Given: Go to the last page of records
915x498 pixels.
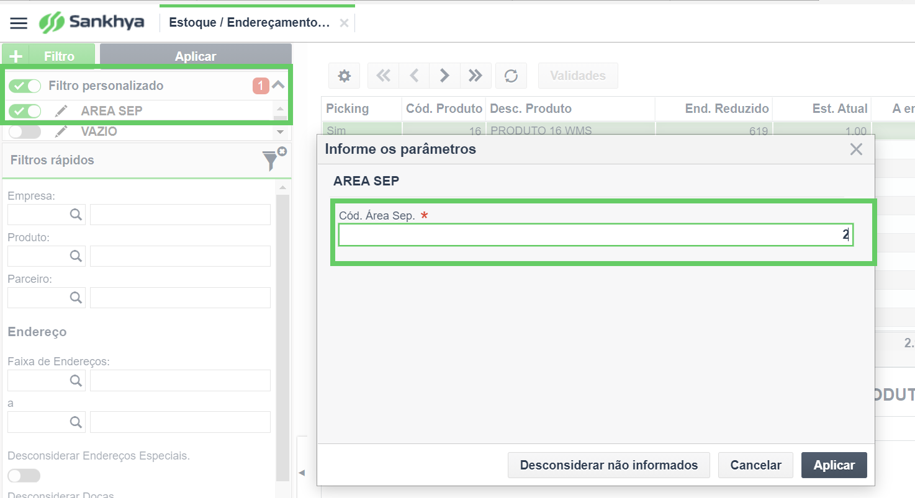Looking at the screenshot, I should click(x=476, y=76).
